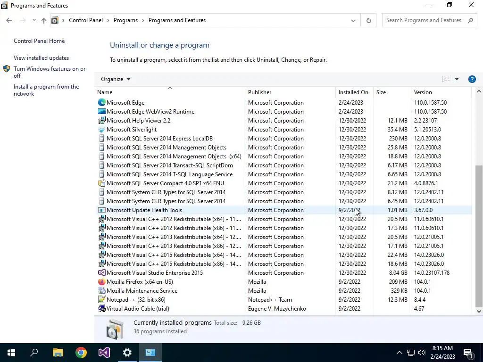Go back with the back arrow
Image resolution: width=483 pixels, height=362 pixels.
9,20
